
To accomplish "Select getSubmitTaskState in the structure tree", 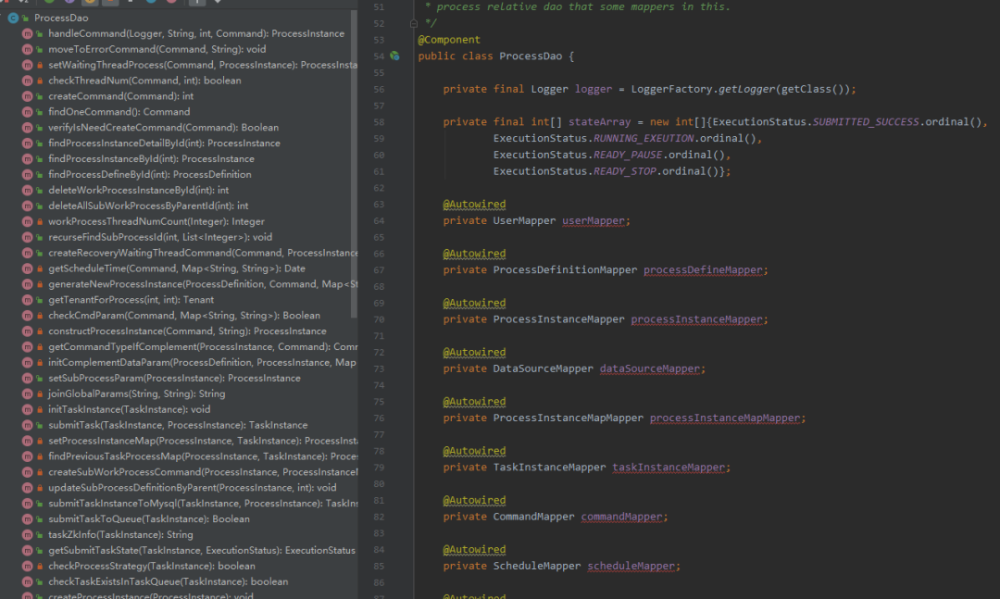I will 202,550.
